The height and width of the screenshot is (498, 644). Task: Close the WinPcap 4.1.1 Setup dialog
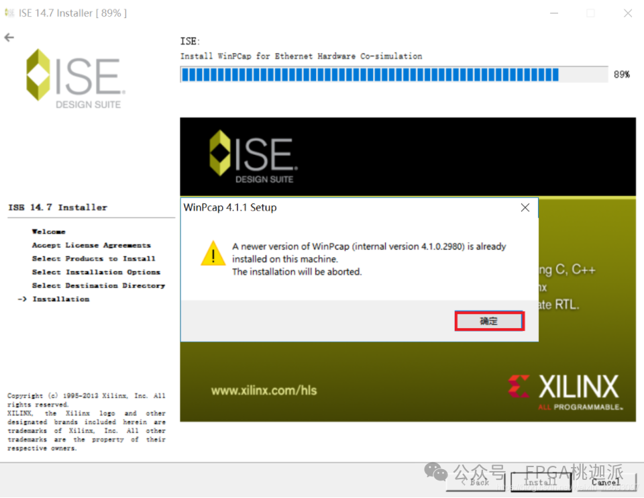525,207
